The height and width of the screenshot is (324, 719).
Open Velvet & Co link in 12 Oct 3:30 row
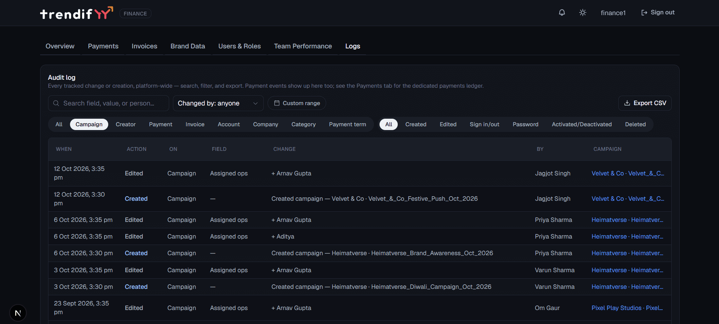tap(628, 198)
